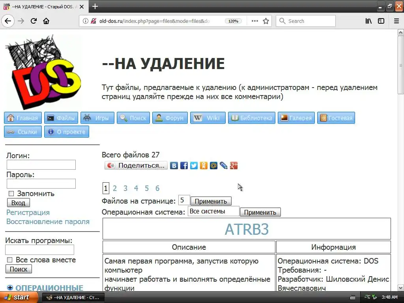
Task: Open the Файлы menu item
Action: pyautogui.click(x=61, y=118)
